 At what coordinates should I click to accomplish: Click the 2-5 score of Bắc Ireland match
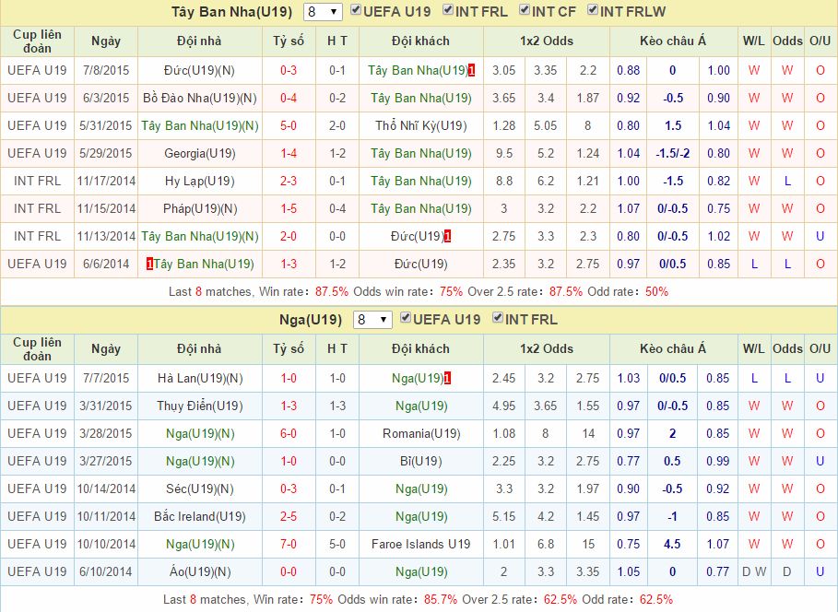tap(289, 517)
